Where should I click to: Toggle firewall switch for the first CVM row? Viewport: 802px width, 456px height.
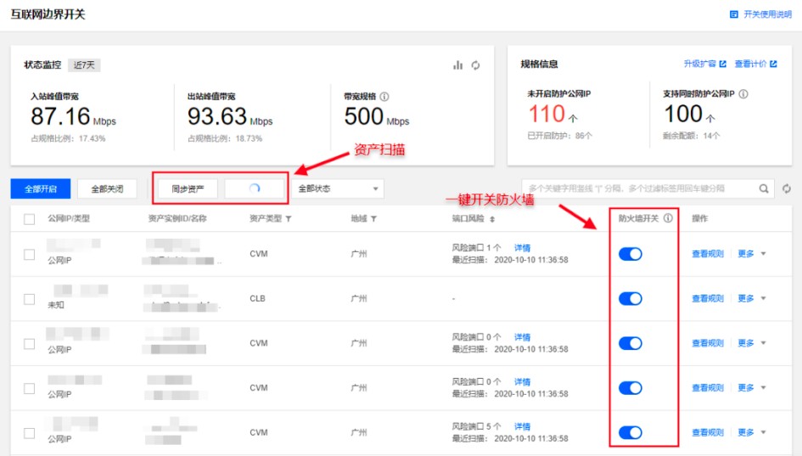point(630,254)
